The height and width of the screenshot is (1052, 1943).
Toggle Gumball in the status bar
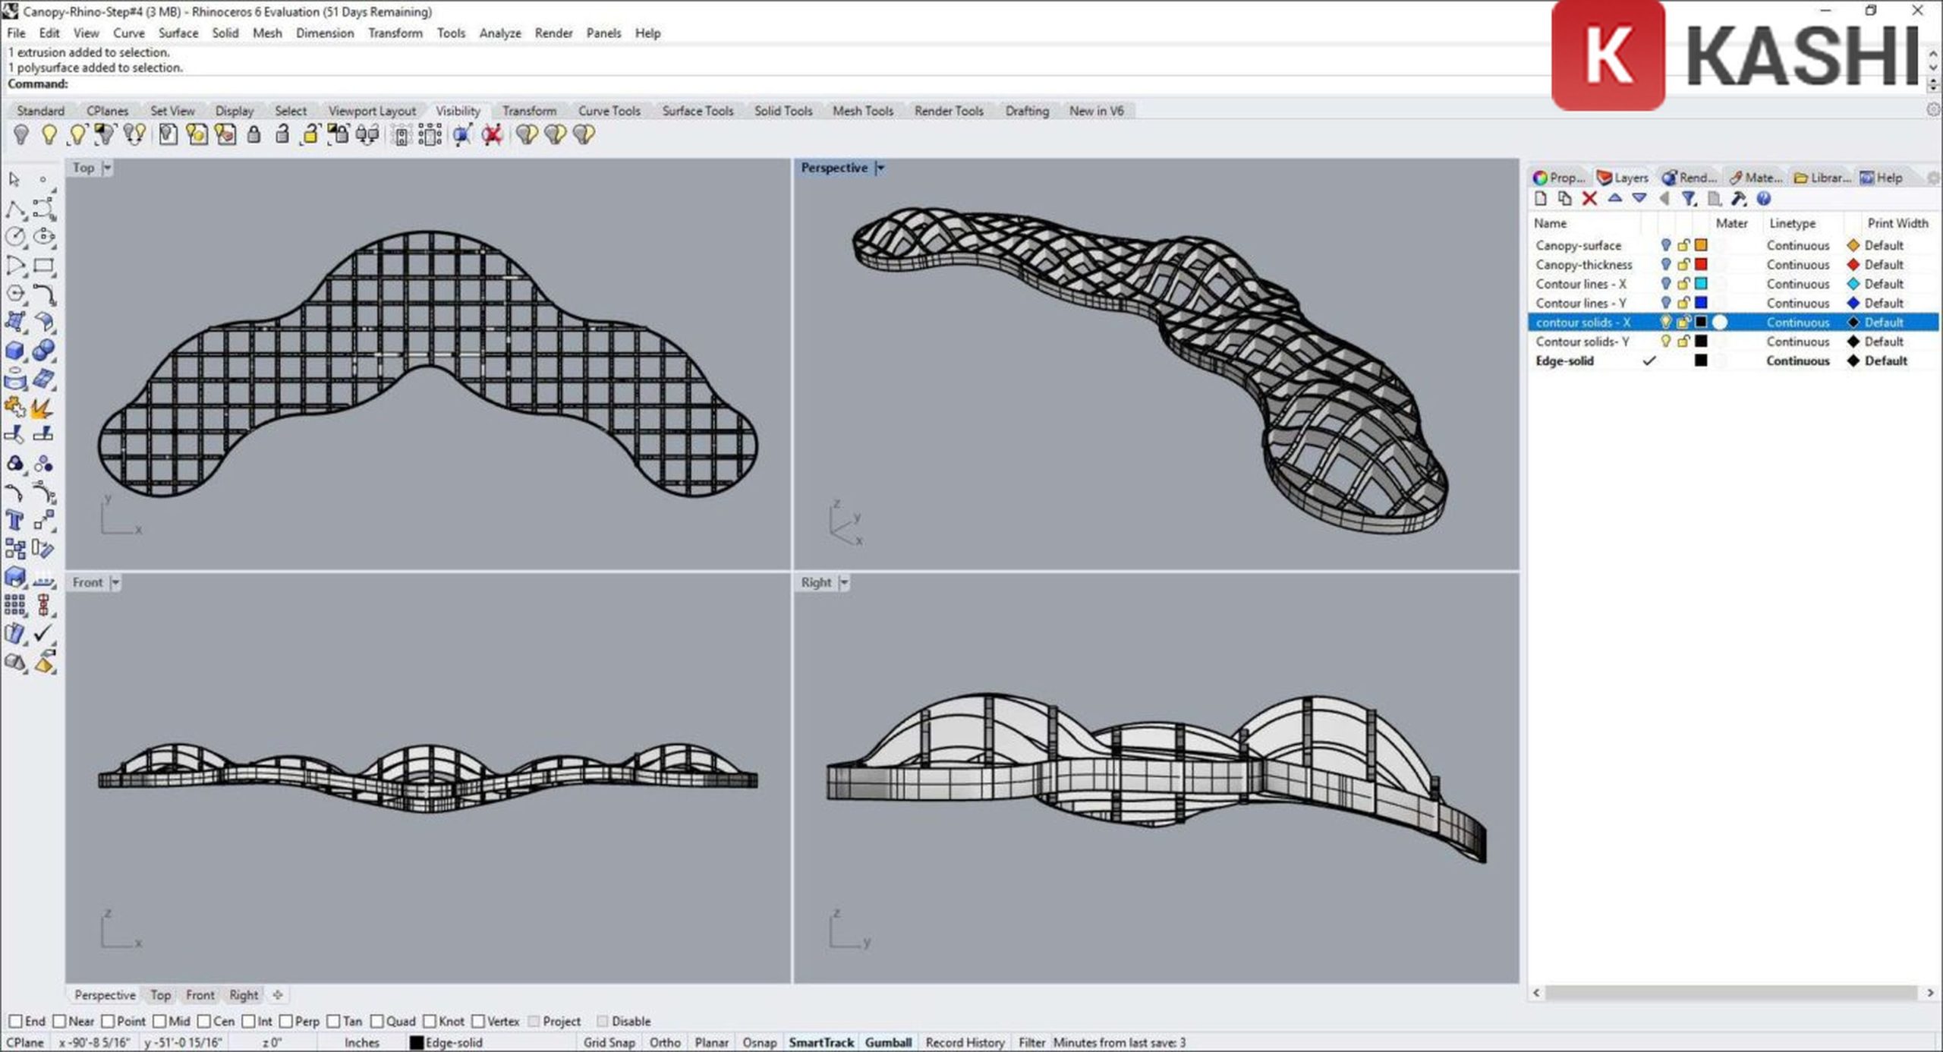tap(888, 1042)
